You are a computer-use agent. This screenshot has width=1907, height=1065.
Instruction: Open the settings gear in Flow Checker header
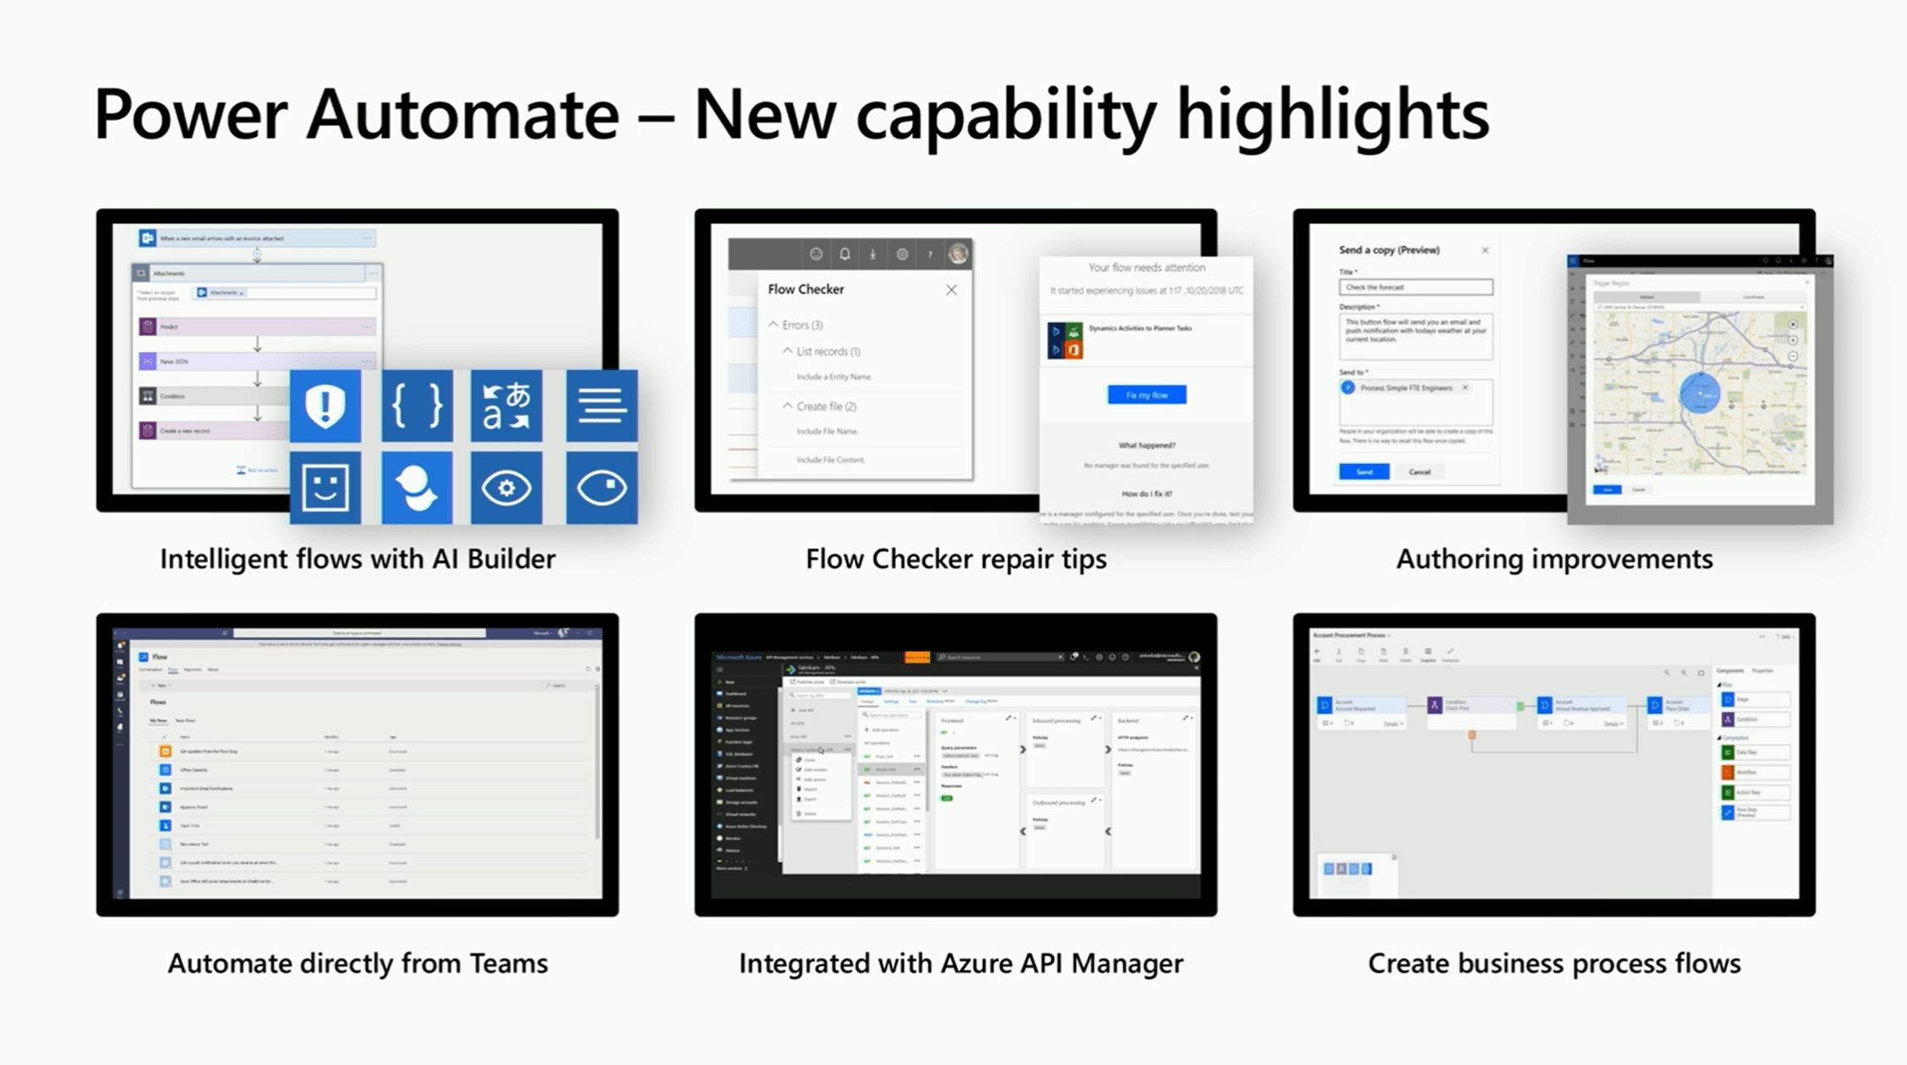coord(902,254)
